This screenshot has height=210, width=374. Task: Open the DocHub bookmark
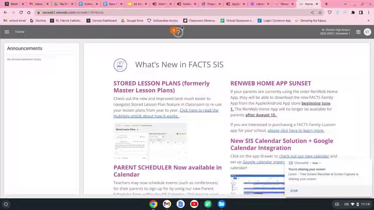[x=38, y=21]
